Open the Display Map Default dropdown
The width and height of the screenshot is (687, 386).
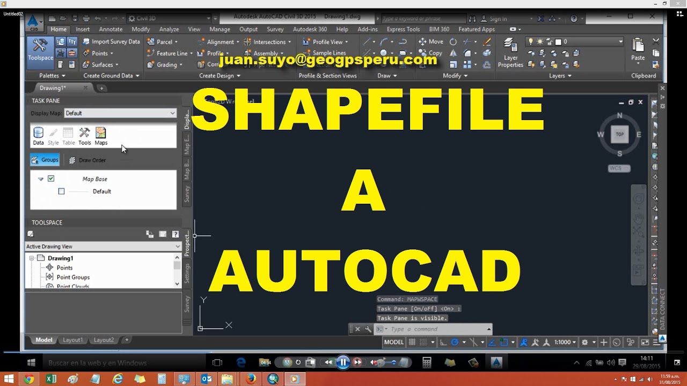pos(120,113)
